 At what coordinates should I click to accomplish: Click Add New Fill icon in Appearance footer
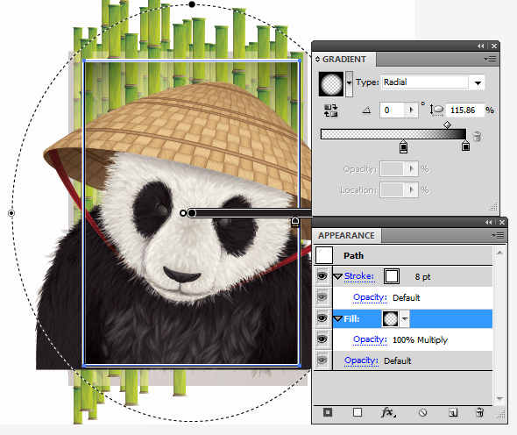tap(358, 412)
